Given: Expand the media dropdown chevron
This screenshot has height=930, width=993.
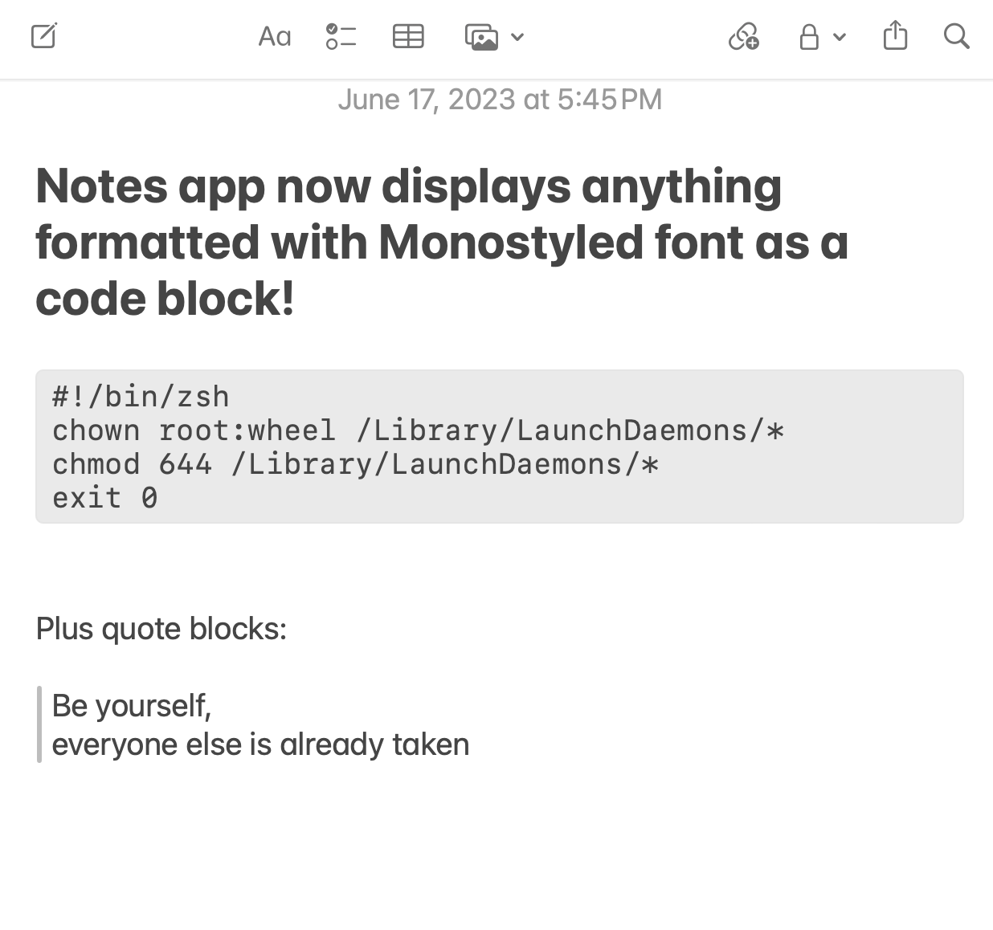Looking at the screenshot, I should click(x=517, y=37).
